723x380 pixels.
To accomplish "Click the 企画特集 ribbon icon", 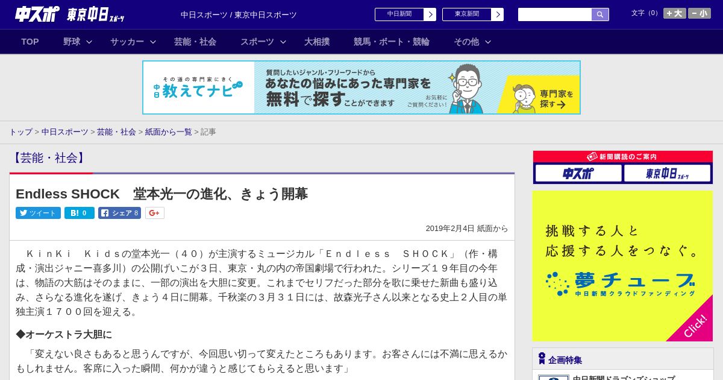I will (542, 358).
